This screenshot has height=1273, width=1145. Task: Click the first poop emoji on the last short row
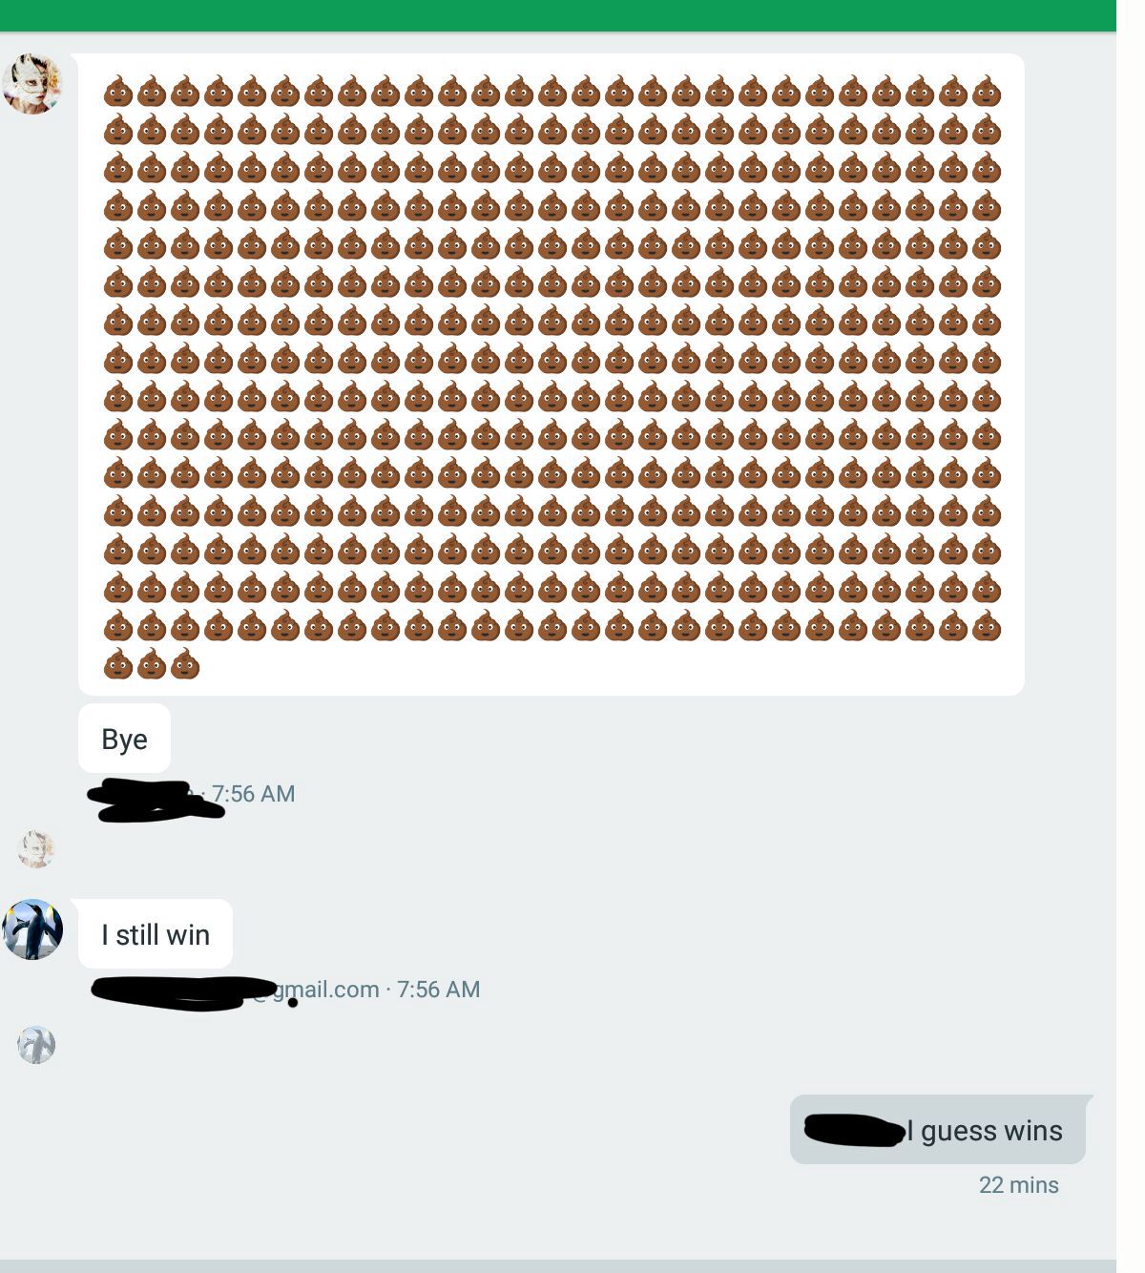(118, 664)
